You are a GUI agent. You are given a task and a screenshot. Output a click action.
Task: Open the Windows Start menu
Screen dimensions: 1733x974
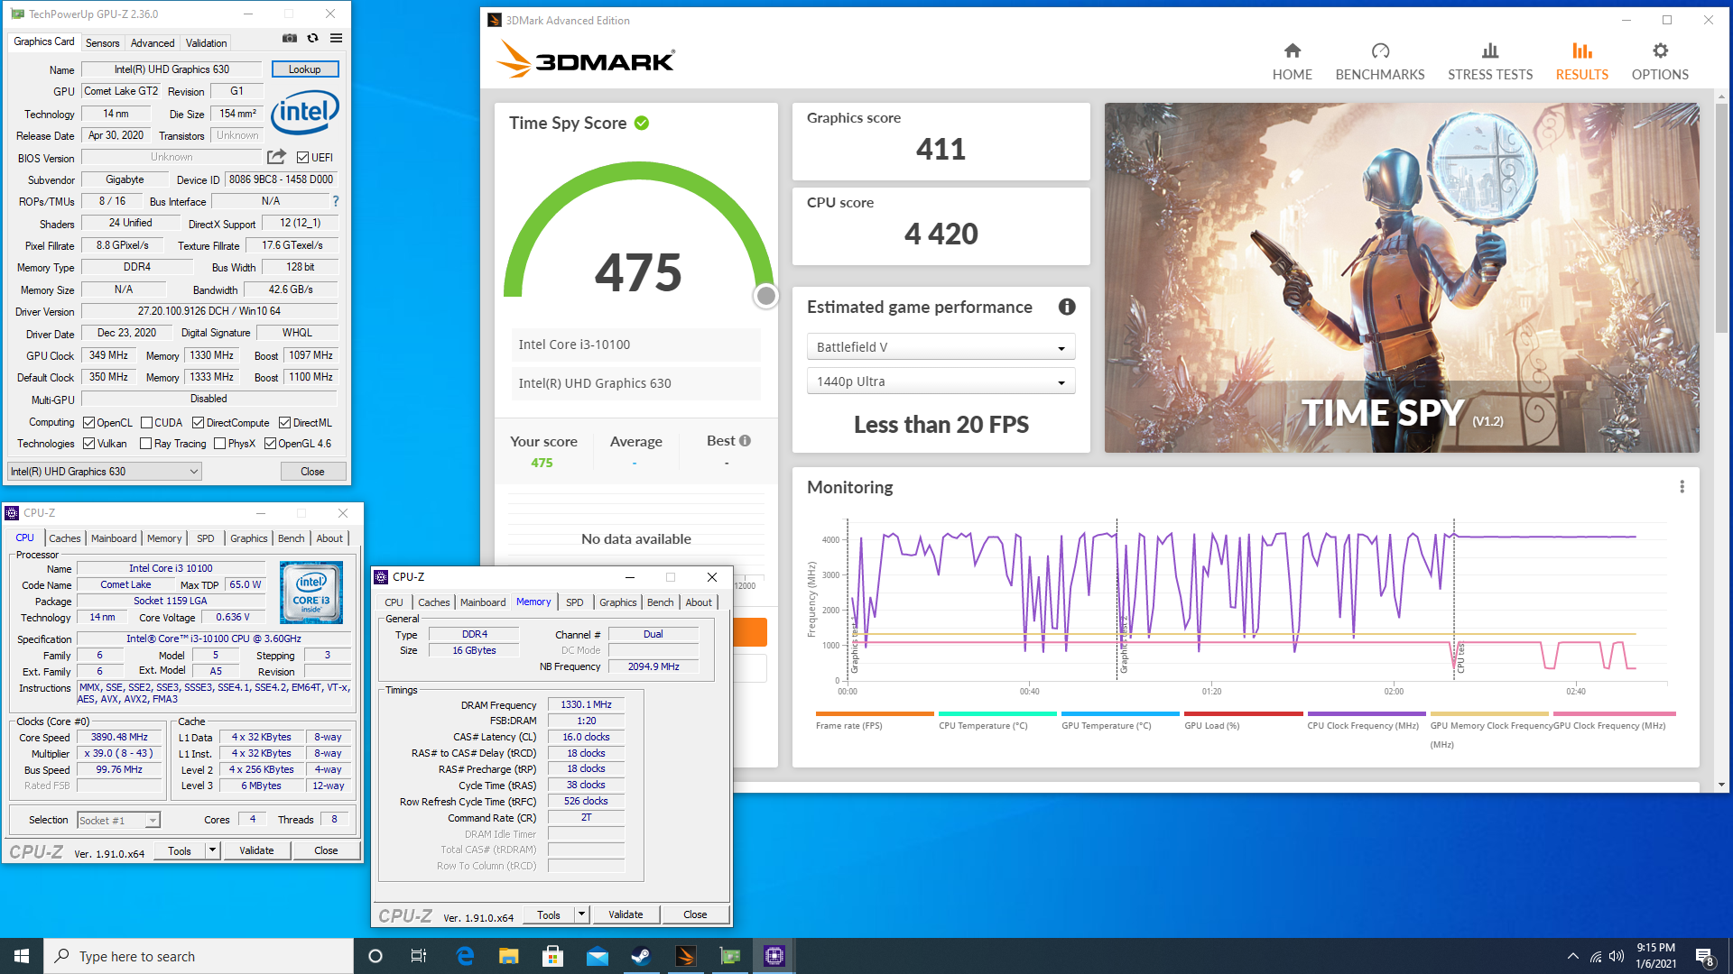22,956
